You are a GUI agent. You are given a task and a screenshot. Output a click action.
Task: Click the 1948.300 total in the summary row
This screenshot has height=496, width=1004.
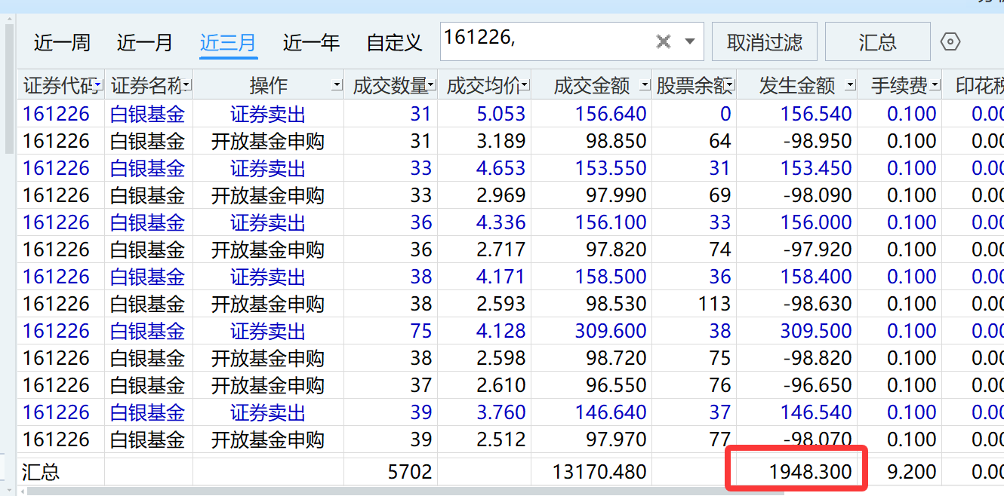[810, 473]
